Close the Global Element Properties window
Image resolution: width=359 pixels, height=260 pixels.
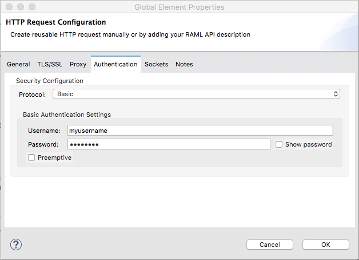click(x=8, y=7)
